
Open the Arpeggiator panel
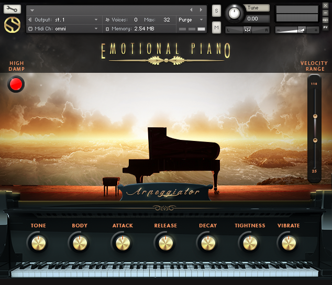point(165,192)
